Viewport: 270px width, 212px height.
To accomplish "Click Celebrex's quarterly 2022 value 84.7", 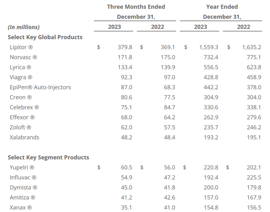I will click(x=169, y=107).
